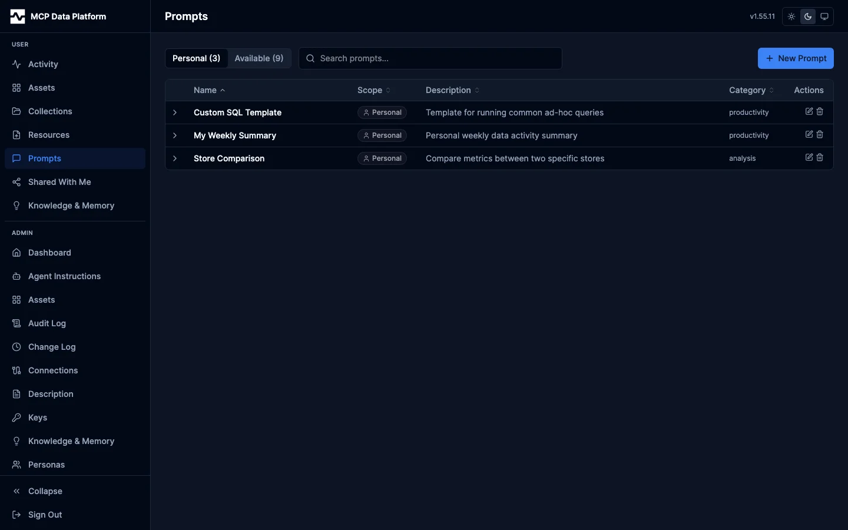848x530 pixels.
Task: Open the Agent Instructions page
Action: (64, 276)
